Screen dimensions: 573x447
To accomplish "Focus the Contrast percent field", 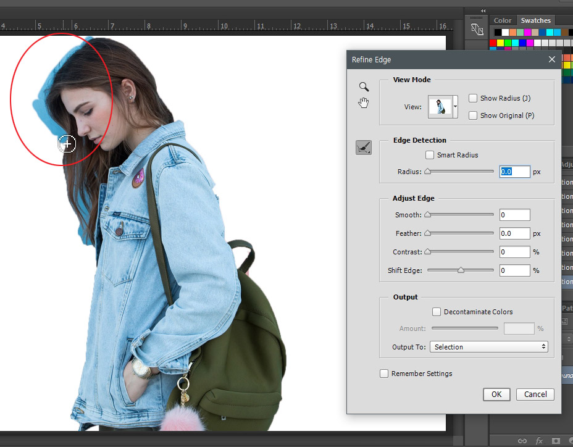I will tap(515, 252).
